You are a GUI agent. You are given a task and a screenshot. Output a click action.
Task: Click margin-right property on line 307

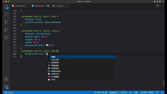click(x=32, y=37)
